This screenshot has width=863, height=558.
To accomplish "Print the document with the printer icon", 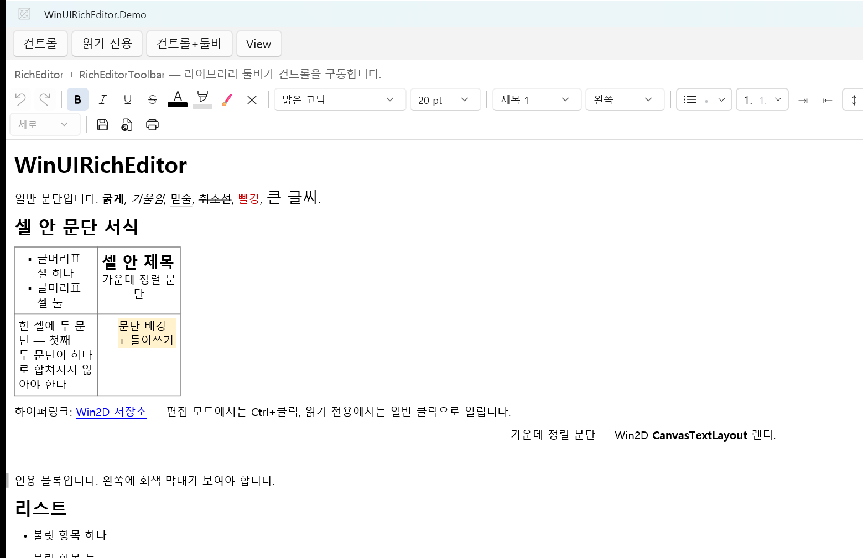I will click(152, 124).
